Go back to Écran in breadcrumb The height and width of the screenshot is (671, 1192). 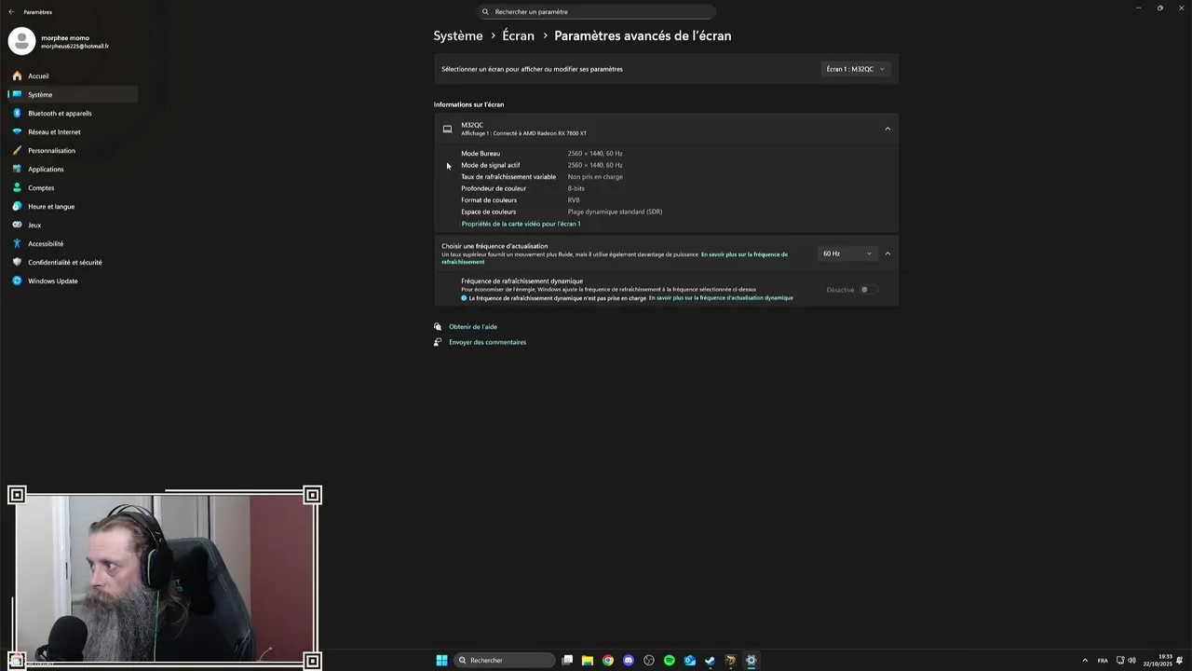(518, 35)
